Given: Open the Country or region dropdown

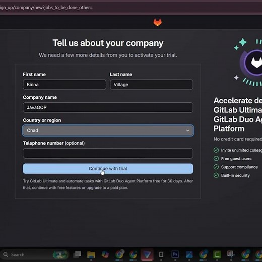Looking at the screenshot, I should point(108,130).
